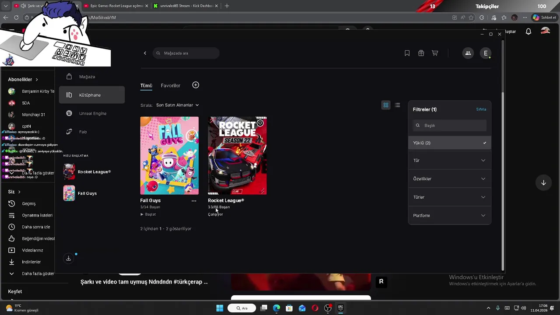Click the Başlık filter search field
The width and height of the screenshot is (560, 315).
pos(449,126)
